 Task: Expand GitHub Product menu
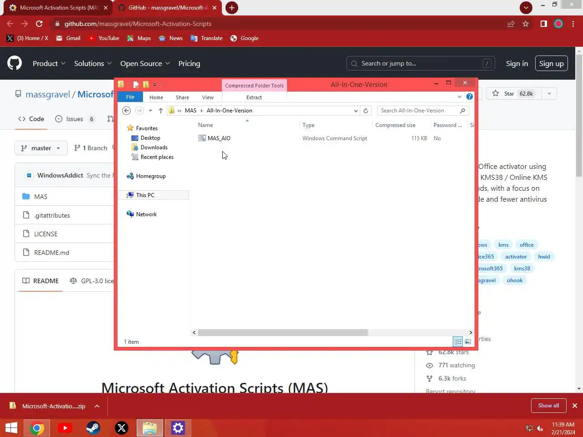pos(49,64)
